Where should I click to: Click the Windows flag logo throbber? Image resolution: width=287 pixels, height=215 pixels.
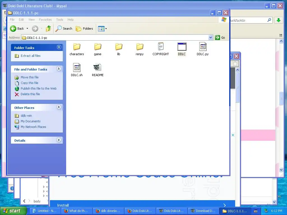click(224, 20)
